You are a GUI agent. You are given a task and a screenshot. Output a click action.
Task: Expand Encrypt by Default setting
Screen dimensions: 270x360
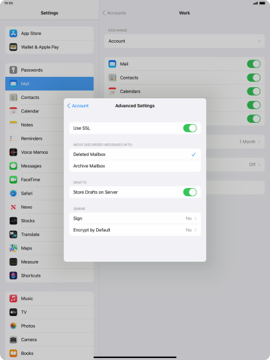(135, 230)
